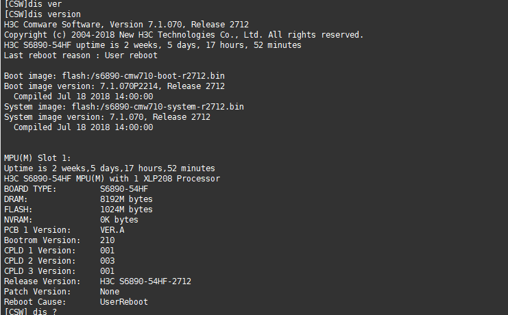Click the "[CSW] dis ?" prompt line
This screenshot has width=508, height=315.
pyautogui.click(x=30, y=312)
